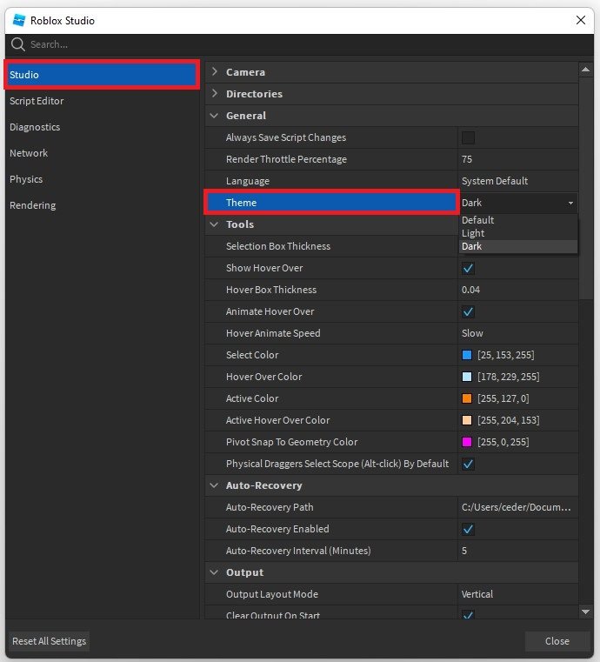Open the Theme dropdown arrow
This screenshot has width=600, height=662.
(x=570, y=203)
